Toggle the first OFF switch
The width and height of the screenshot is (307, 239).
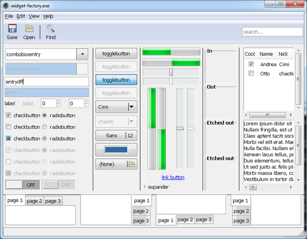[23, 185]
